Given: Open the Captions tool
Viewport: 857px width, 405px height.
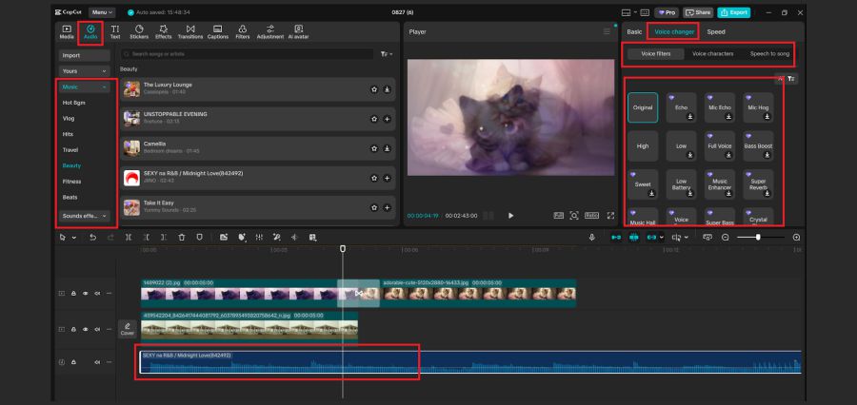Looking at the screenshot, I should pos(218,32).
